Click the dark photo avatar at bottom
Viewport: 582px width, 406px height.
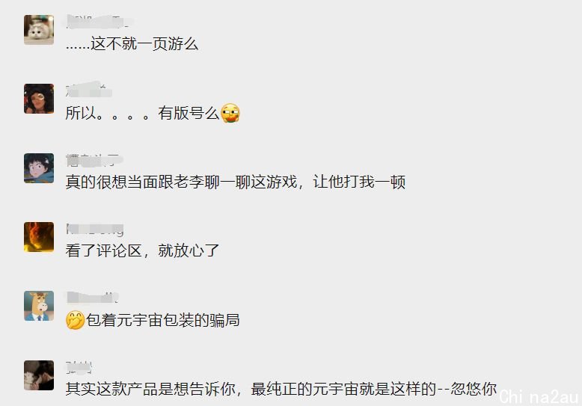click(39, 375)
